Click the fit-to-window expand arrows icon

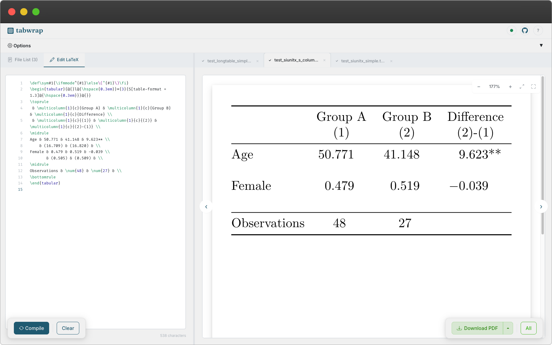pos(522,86)
